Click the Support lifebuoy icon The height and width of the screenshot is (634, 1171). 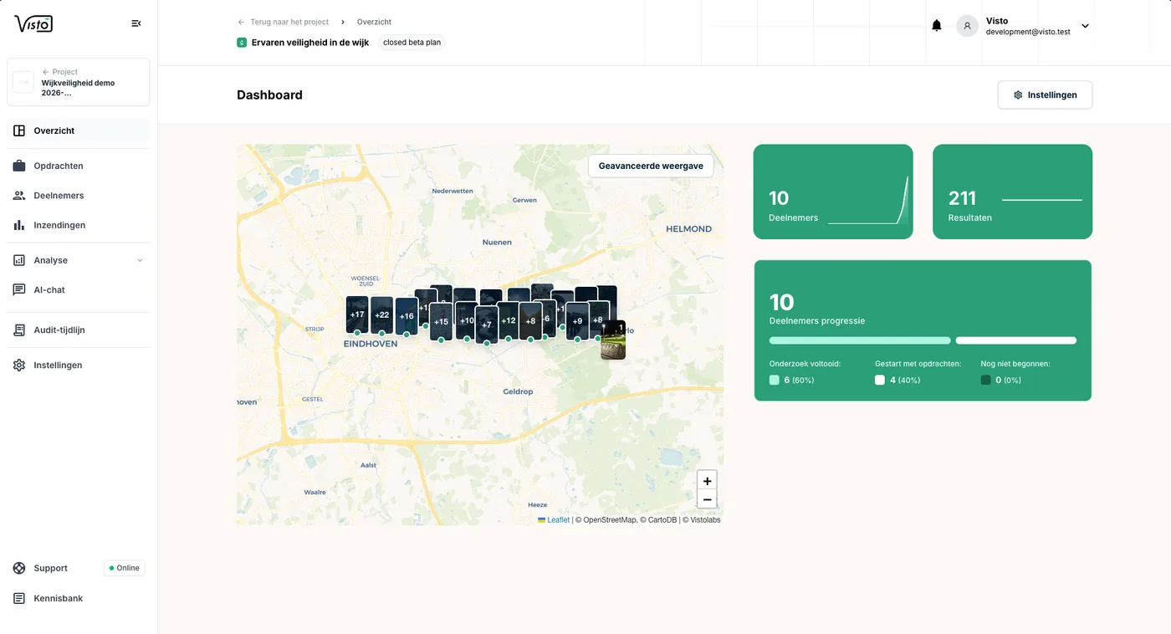coord(19,568)
